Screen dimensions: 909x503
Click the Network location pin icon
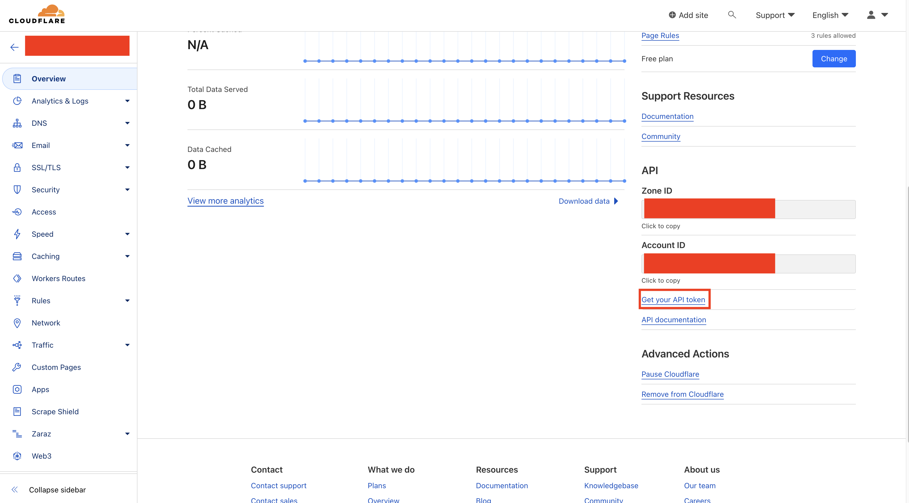point(17,323)
